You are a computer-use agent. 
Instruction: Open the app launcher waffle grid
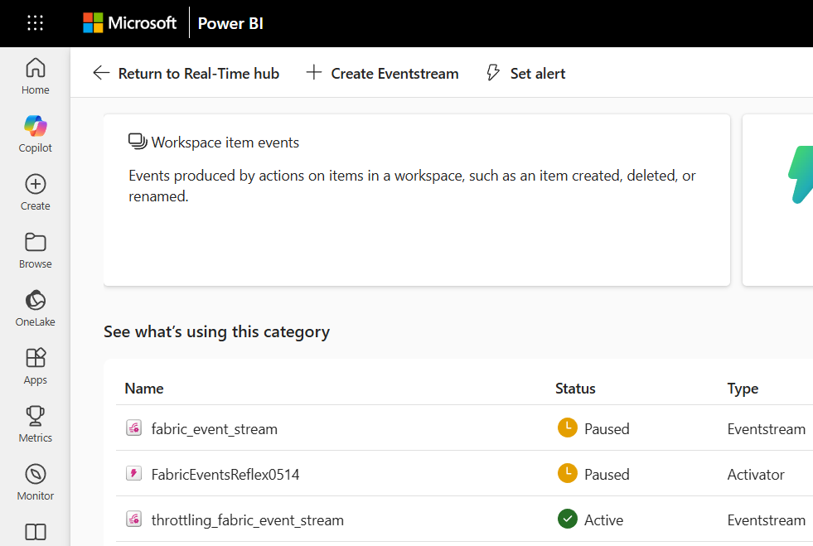pyautogui.click(x=35, y=23)
